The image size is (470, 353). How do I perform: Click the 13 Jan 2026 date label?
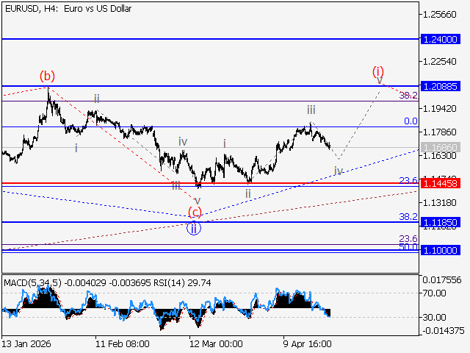tap(26, 343)
